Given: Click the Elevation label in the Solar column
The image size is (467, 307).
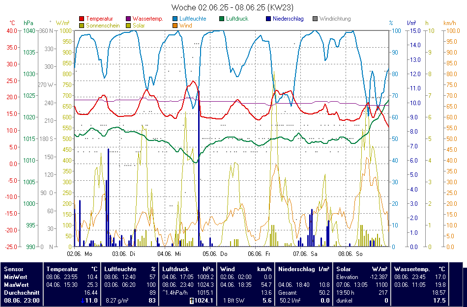Looking at the screenshot, I should (347, 277).
